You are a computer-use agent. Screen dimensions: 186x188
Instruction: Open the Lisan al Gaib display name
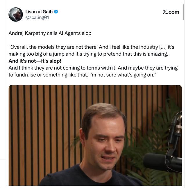[39, 12]
